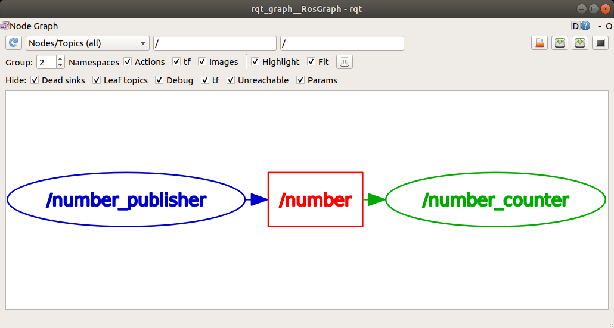Save graph as SVG file

[580, 43]
